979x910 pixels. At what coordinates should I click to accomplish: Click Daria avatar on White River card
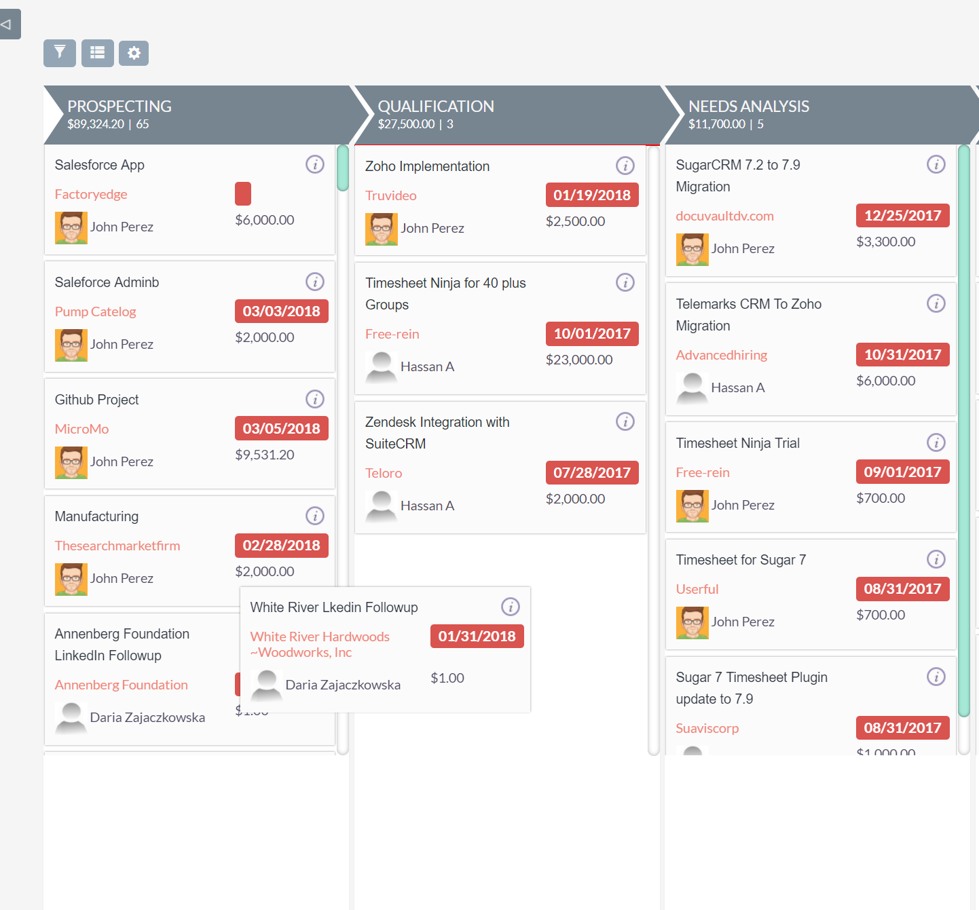(267, 685)
